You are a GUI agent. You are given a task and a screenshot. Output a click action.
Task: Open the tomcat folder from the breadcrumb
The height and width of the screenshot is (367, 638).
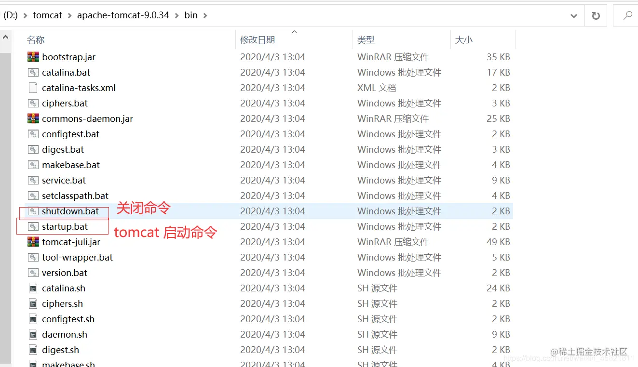click(x=47, y=15)
